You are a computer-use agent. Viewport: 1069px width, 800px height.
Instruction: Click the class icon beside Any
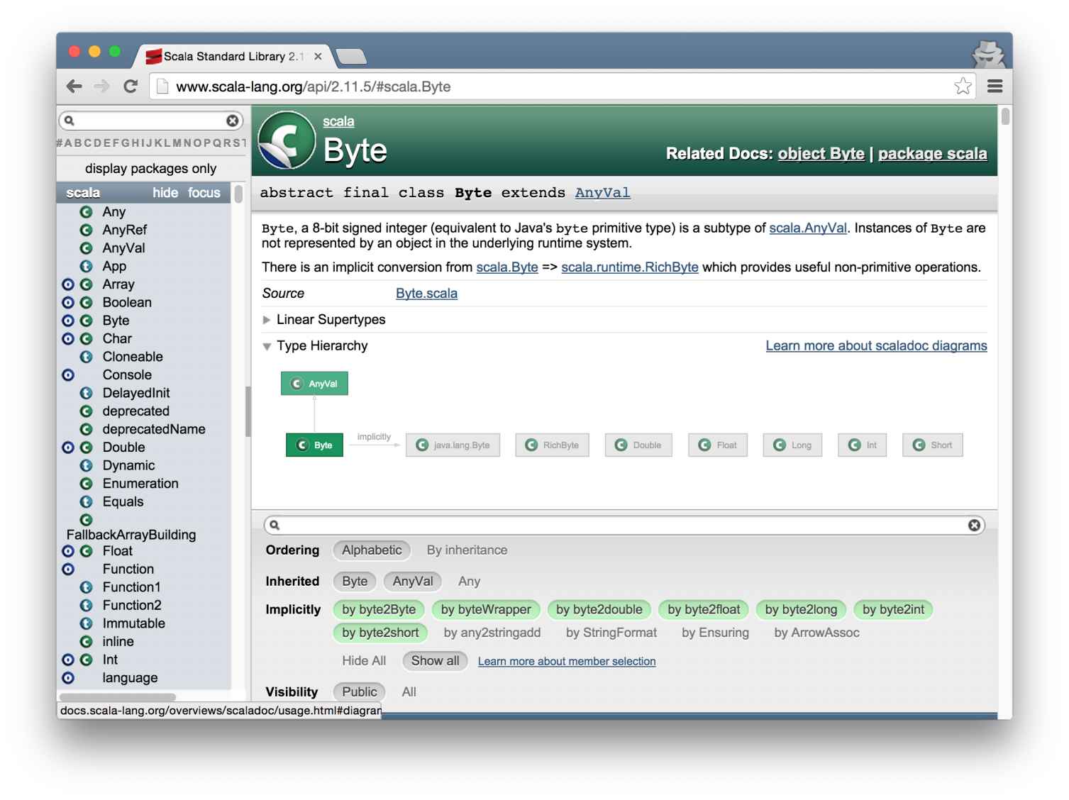coord(87,212)
